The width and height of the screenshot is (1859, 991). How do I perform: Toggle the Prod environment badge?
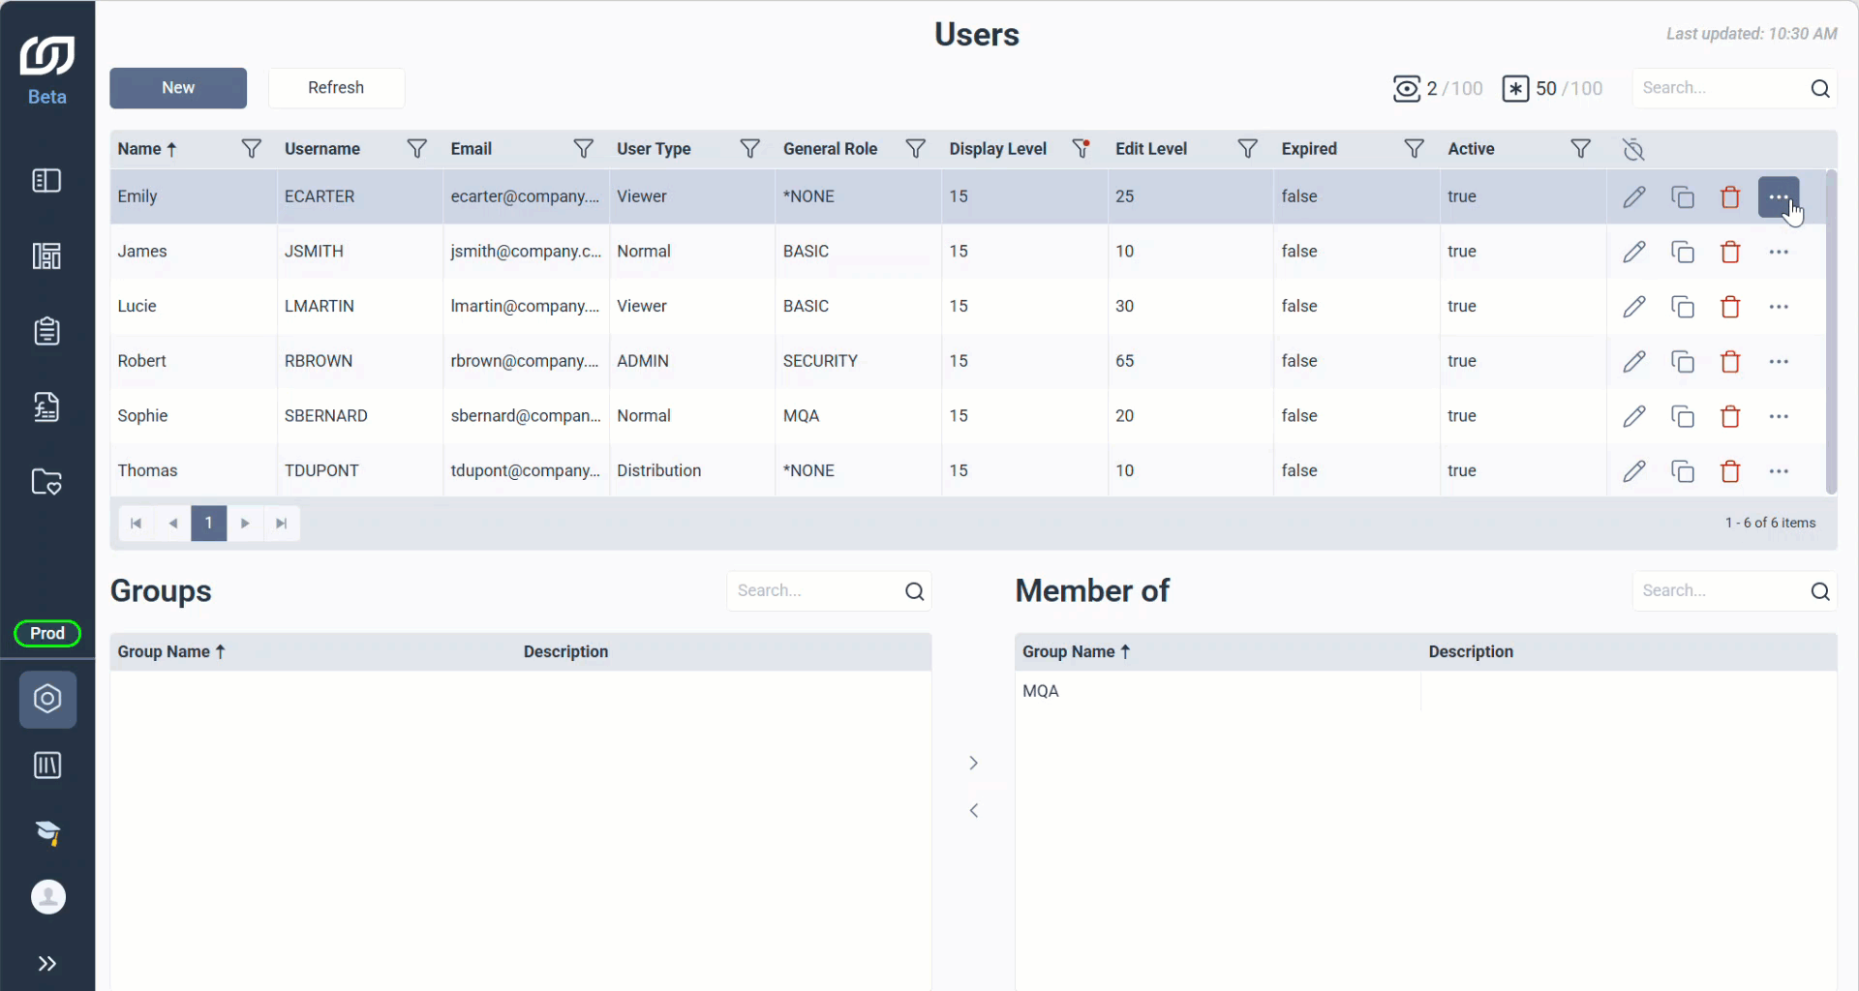47,633
